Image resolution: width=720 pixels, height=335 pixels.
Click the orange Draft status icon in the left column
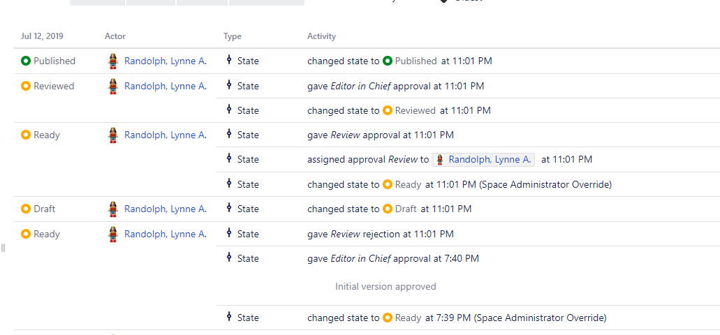pos(26,209)
